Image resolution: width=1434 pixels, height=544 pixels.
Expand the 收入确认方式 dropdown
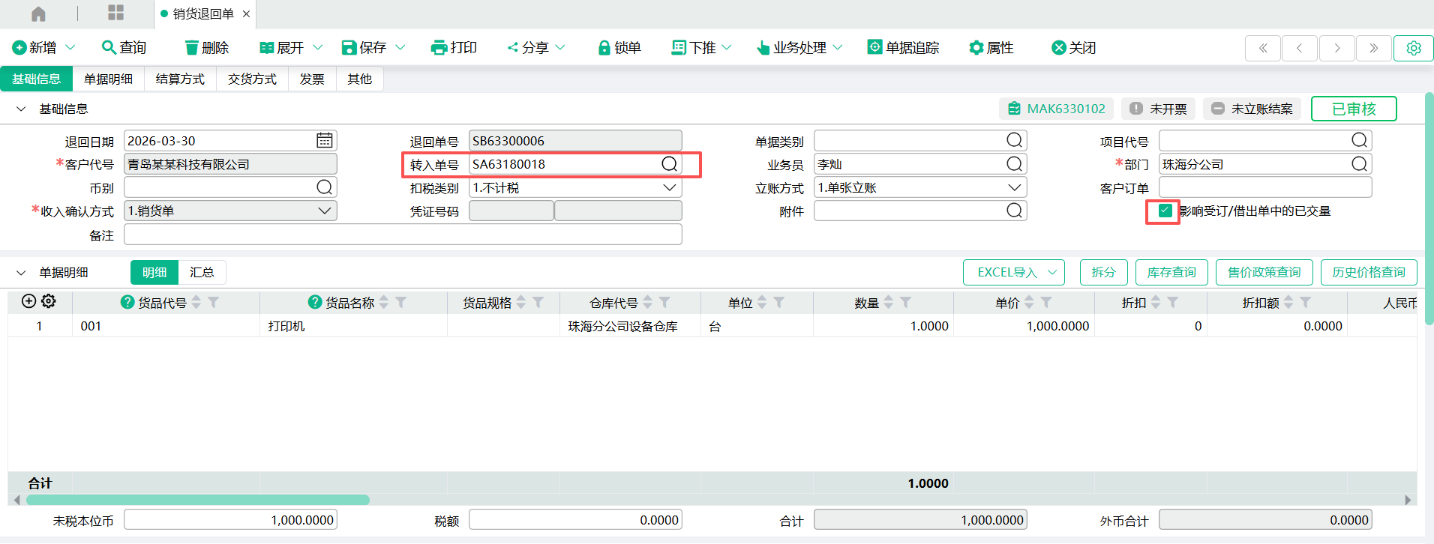point(324,211)
